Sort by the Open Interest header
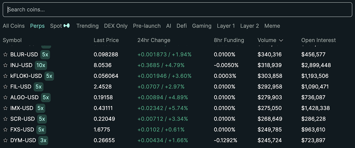Screen dimensions: 355x148 (x=319, y=40)
